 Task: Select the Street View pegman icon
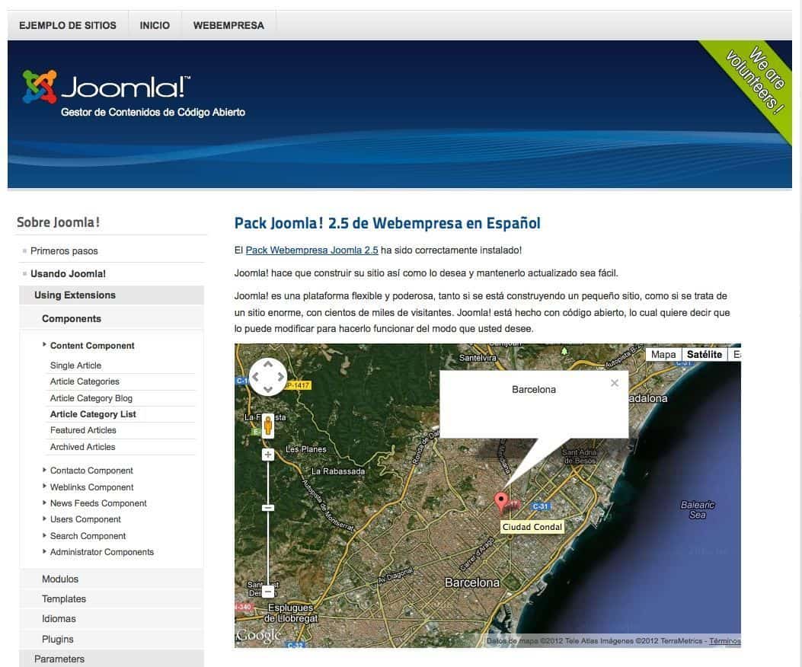(x=267, y=426)
